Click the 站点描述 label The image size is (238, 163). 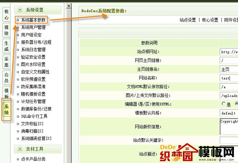pyautogui.click(x=148, y=154)
